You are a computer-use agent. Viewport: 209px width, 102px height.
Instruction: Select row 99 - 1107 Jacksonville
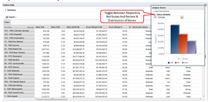click(19, 64)
